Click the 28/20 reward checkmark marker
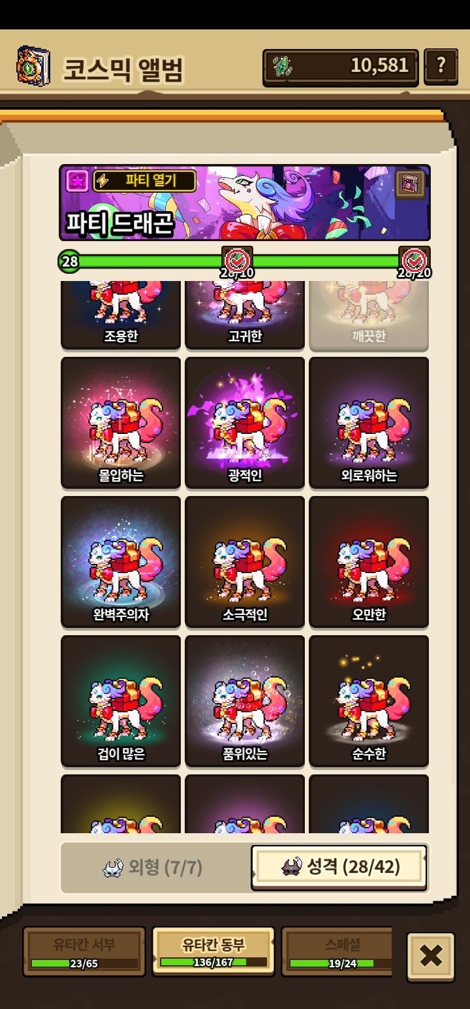Viewport: 470px width, 1009px height. point(415,261)
